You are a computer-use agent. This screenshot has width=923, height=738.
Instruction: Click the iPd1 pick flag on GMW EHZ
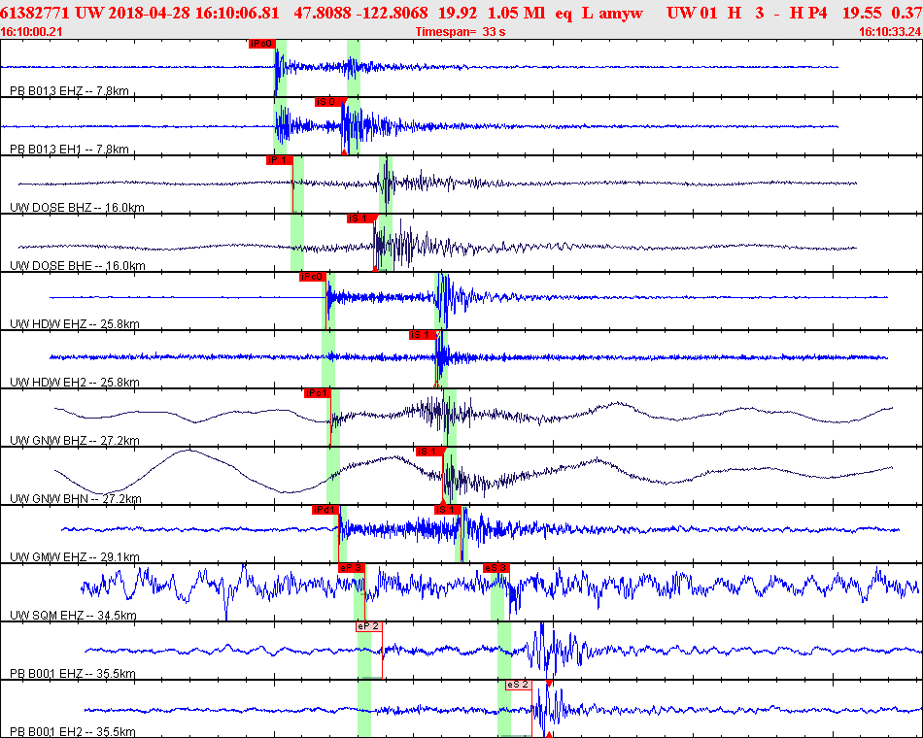point(325,510)
